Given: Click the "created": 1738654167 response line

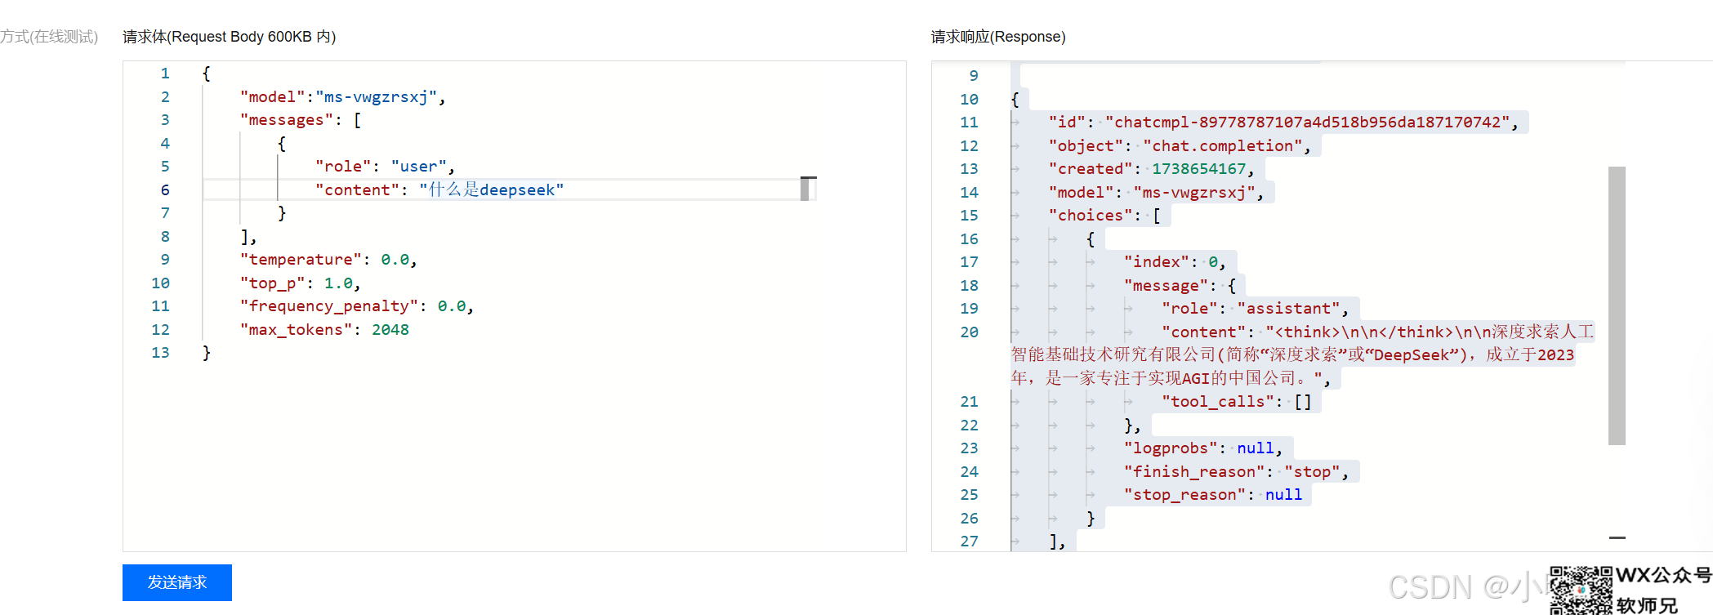Looking at the screenshot, I should [1151, 169].
